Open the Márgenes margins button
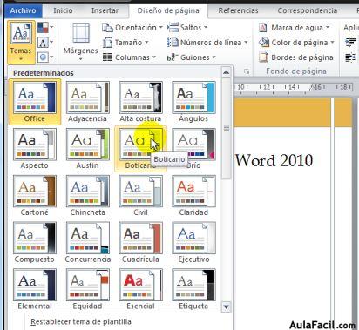Screen dimensions: 359x330 (81, 43)
